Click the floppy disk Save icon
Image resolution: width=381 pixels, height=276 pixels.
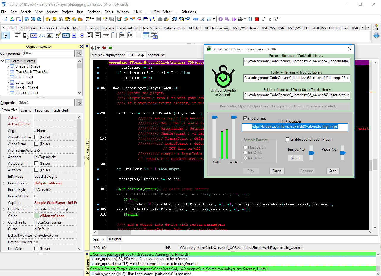tap(98, 19)
